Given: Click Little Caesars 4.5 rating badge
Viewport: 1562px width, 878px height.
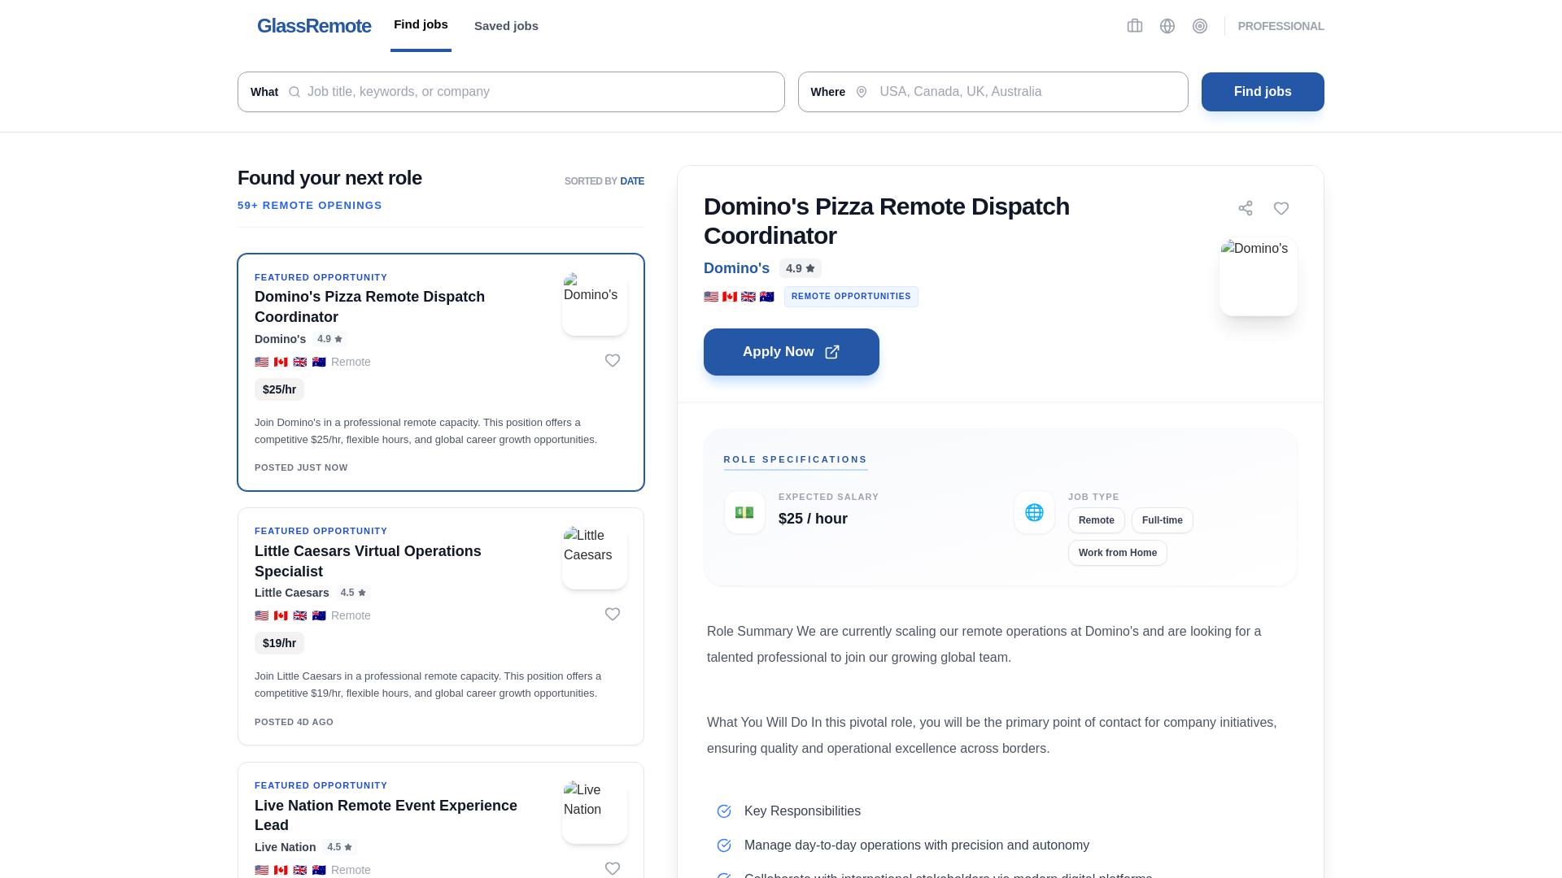Looking at the screenshot, I should pos(353,593).
